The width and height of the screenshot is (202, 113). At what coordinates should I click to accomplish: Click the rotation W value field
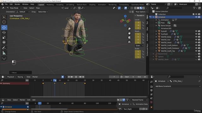point(138,34)
